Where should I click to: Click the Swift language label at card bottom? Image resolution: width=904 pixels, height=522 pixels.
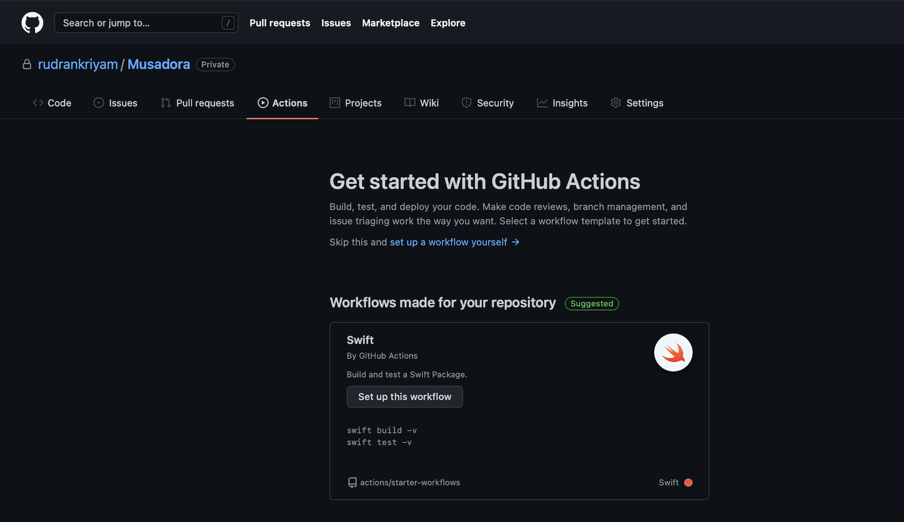668,482
